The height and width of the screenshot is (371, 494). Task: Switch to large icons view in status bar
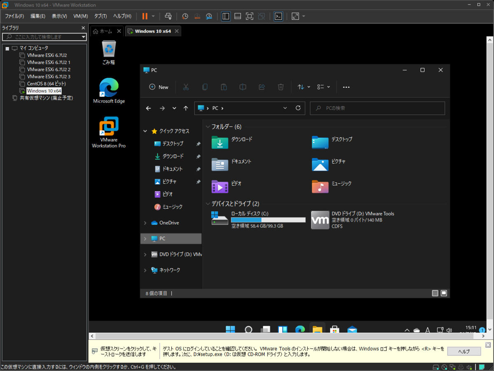[444, 293]
